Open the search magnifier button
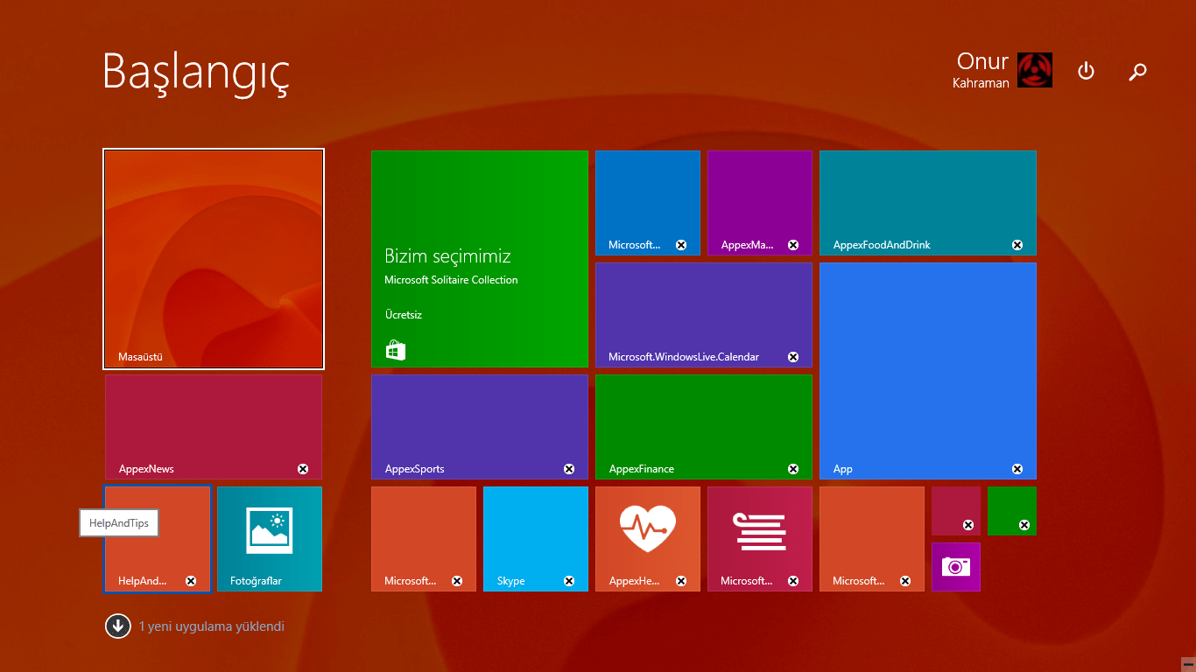Image resolution: width=1196 pixels, height=672 pixels. pyautogui.click(x=1137, y=72)
